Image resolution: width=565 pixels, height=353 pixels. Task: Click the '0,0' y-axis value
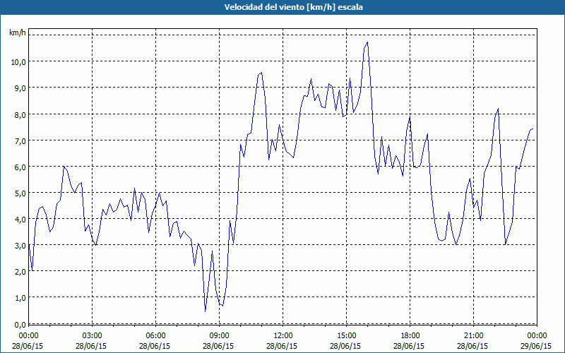20,325
